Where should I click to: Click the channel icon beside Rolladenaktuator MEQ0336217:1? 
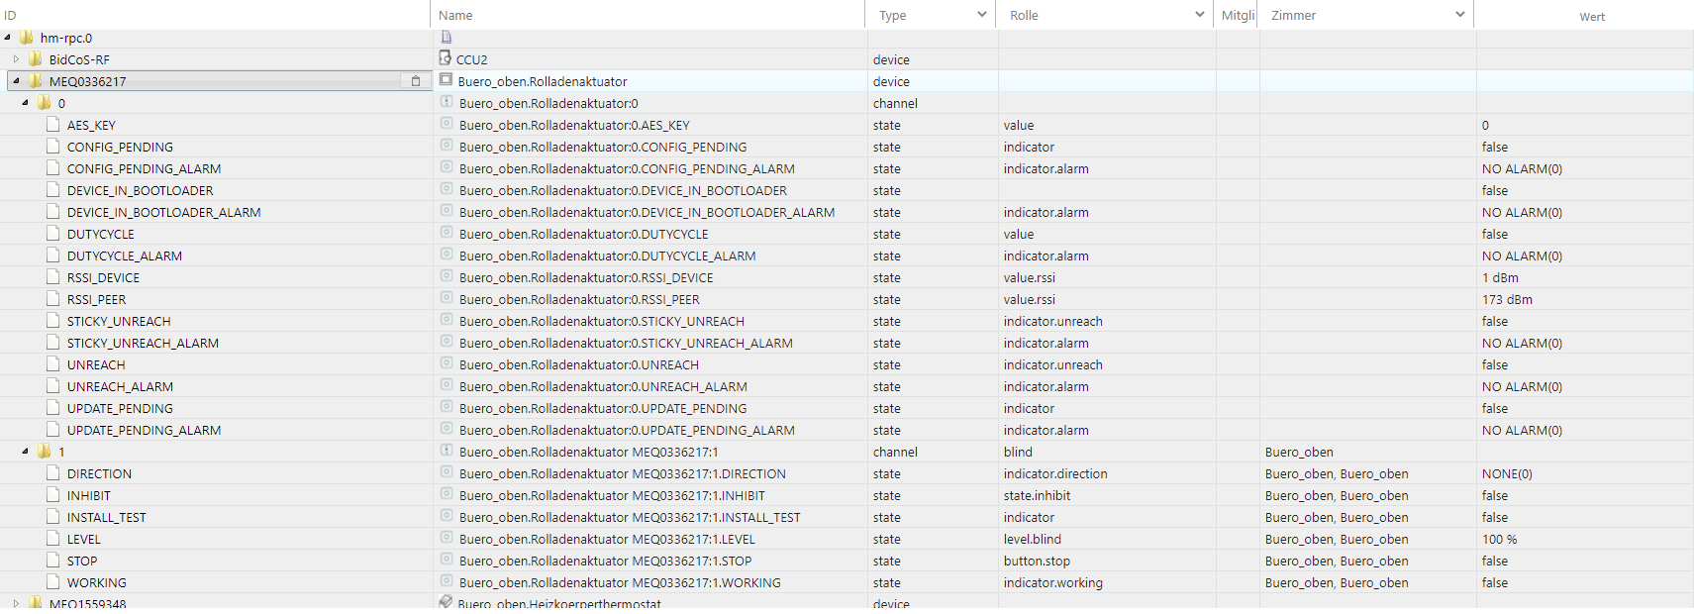click(447, 451)
